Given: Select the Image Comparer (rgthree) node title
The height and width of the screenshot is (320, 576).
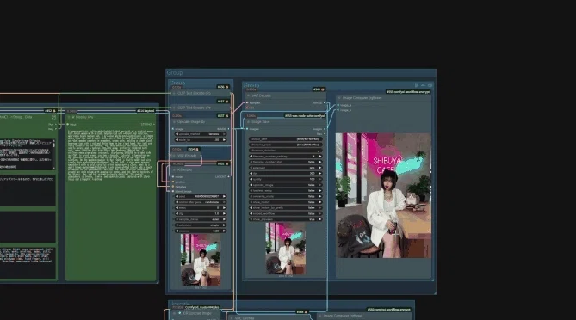Looking at the screenshot, I should pos(362,98).
